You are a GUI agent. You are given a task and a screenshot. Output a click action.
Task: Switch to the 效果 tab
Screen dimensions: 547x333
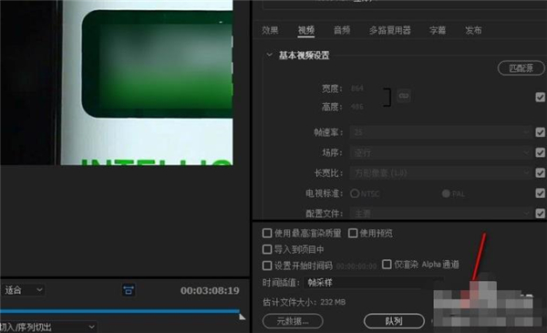point(270,30)
